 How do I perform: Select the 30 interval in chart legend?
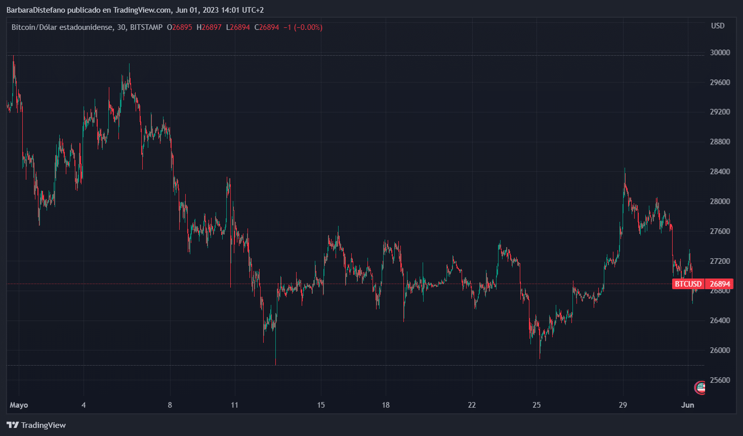point(121,27)
